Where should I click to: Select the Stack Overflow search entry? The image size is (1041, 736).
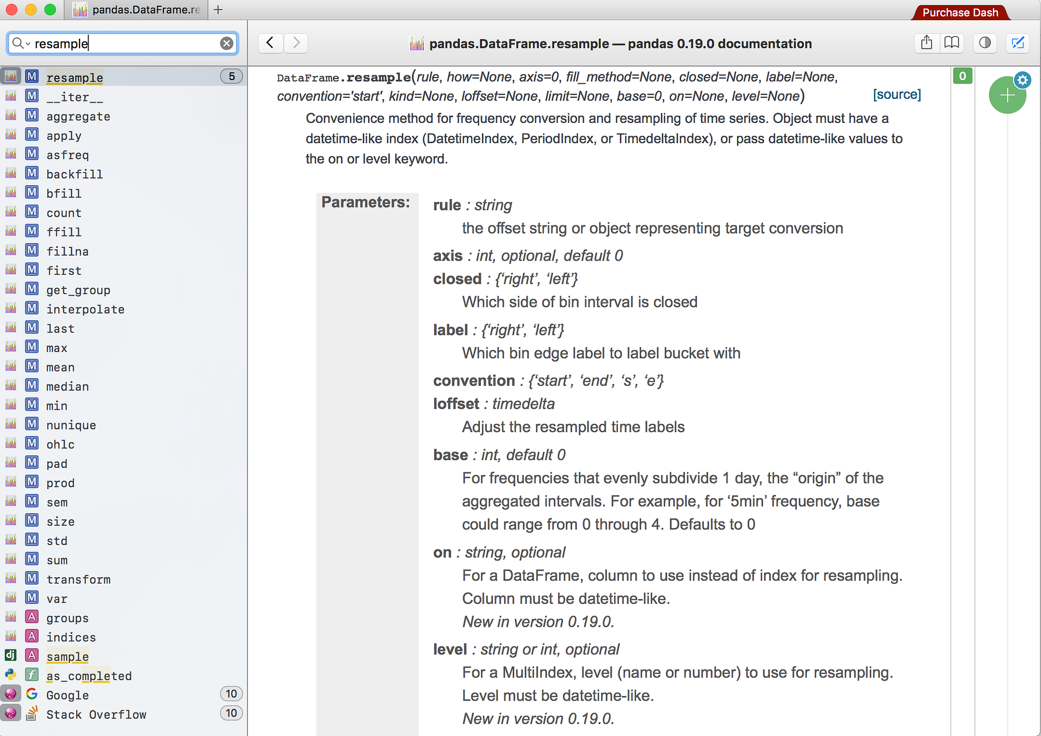[x=96, y=714]
